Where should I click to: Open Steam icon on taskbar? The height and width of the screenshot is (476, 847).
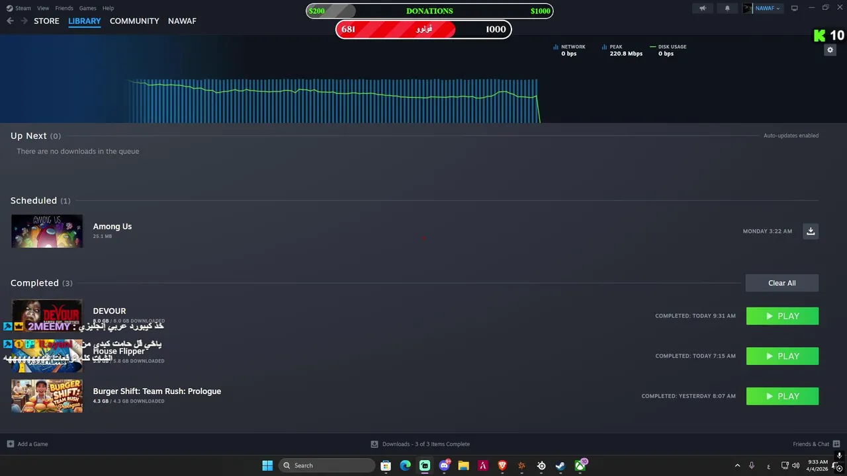560,465
